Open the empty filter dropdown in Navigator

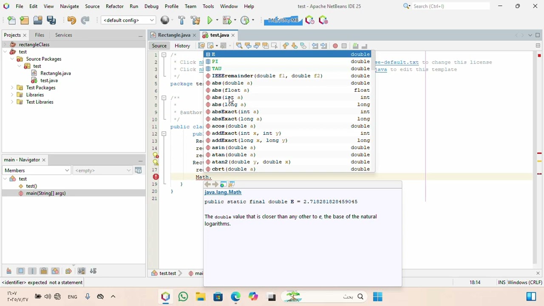tap(102, 170)
